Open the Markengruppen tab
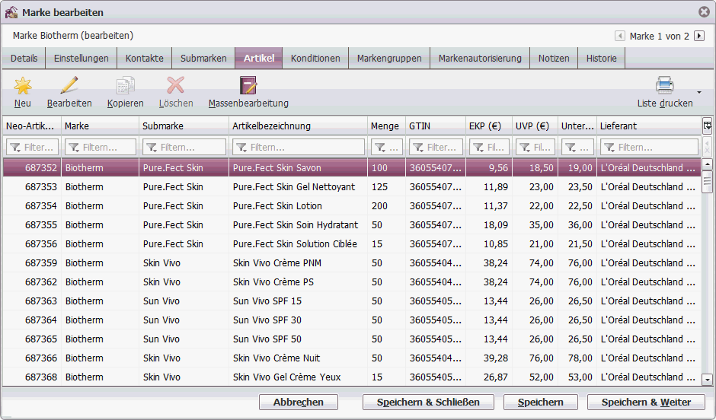Screen dimensions: 716x420 389,59
